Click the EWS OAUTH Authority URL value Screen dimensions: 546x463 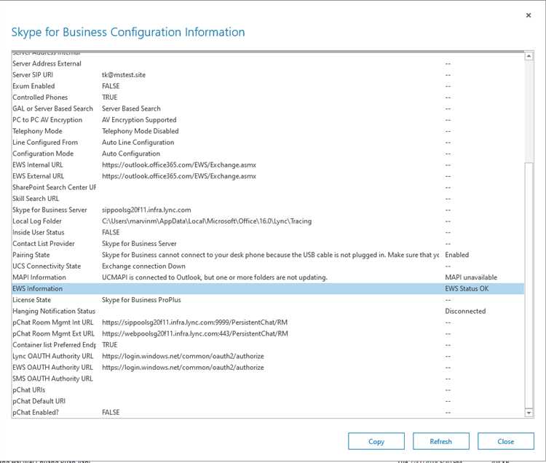click(x=183, y=367)
